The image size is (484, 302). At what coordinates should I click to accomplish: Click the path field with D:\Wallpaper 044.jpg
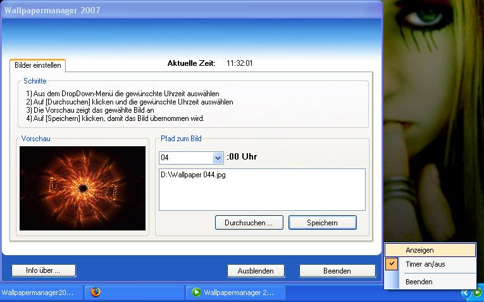[262, 189]
